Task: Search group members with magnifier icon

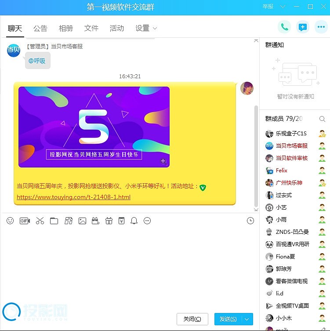Action: 322,119
